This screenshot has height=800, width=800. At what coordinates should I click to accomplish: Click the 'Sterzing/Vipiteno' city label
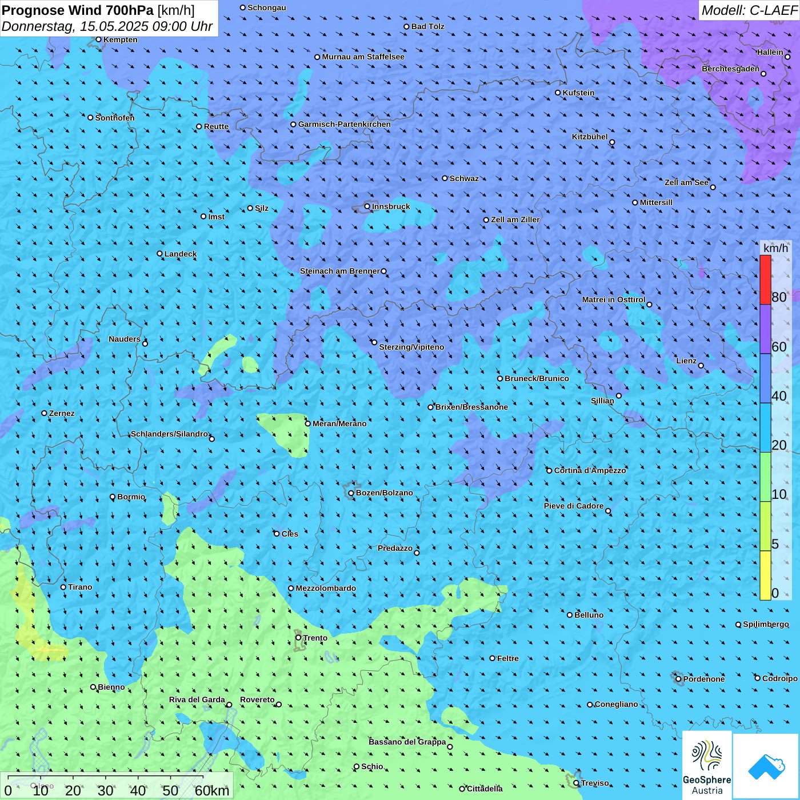411,347
